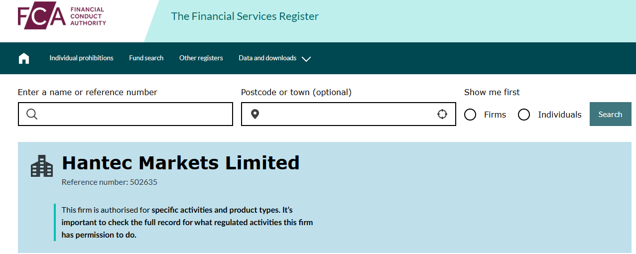
Task: Select the Individuals radio button
Action: (x=524, y=115)
